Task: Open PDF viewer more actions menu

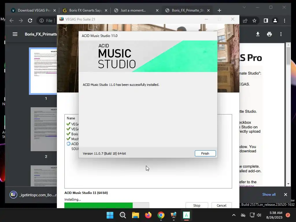Action: [x=281, y=34]
